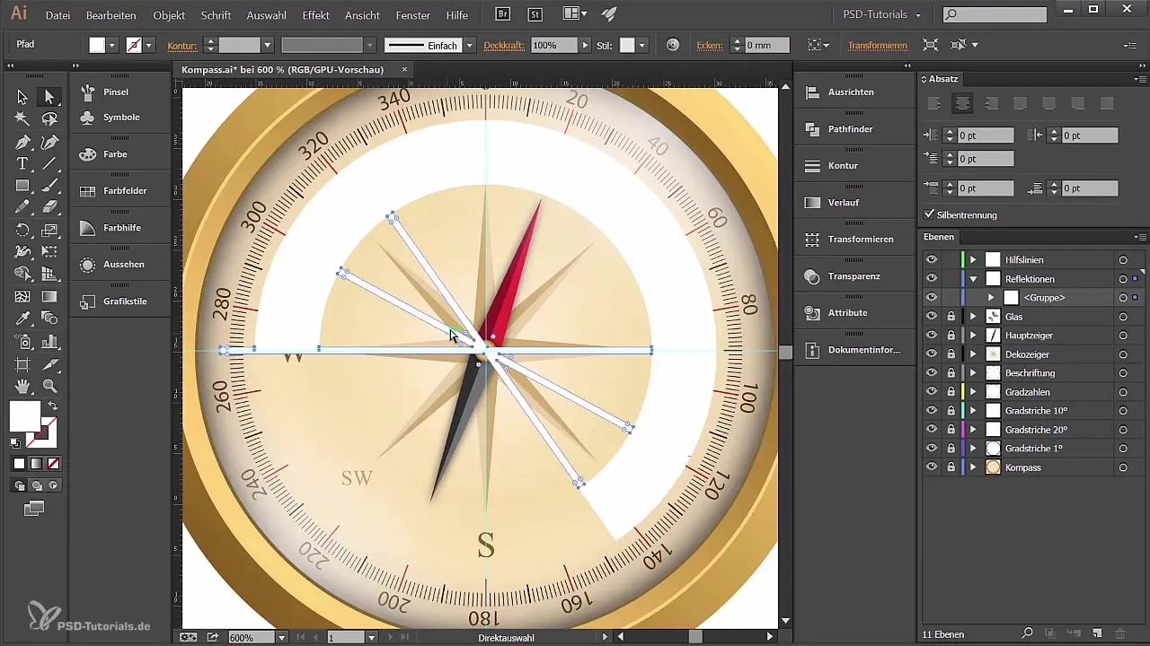Viewport: 1150px width, 646px height.
Task: Open Adobe Bridge via Br icon
Action: click(504, 14)
